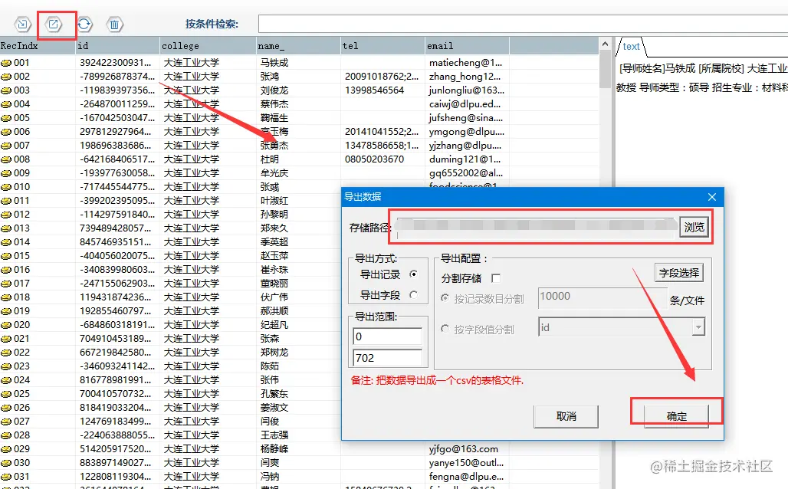Viewport: 788px width, 489px height.
Task: Click the record icon of row 028
Action: click(6, 435)
